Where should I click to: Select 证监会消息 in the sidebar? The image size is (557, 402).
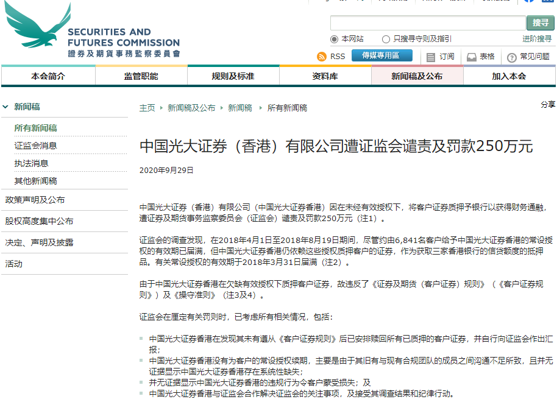(x=35, y=146)
